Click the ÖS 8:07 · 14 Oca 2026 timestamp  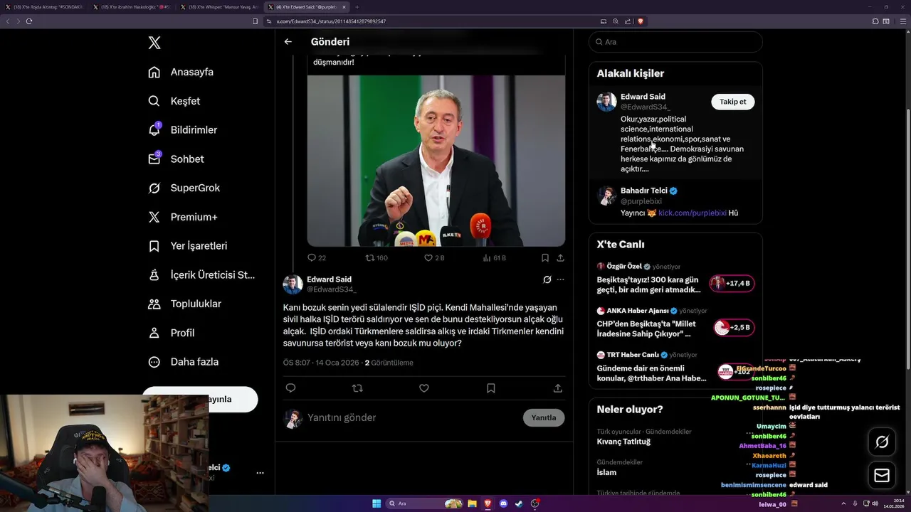pyautogui.click(x=321, y=363)
